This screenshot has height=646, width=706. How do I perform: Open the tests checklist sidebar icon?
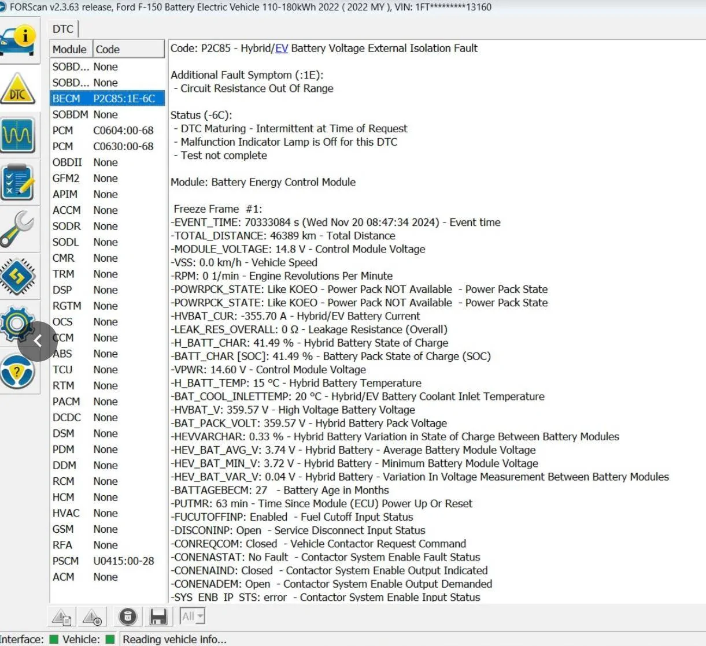(18, 183)
